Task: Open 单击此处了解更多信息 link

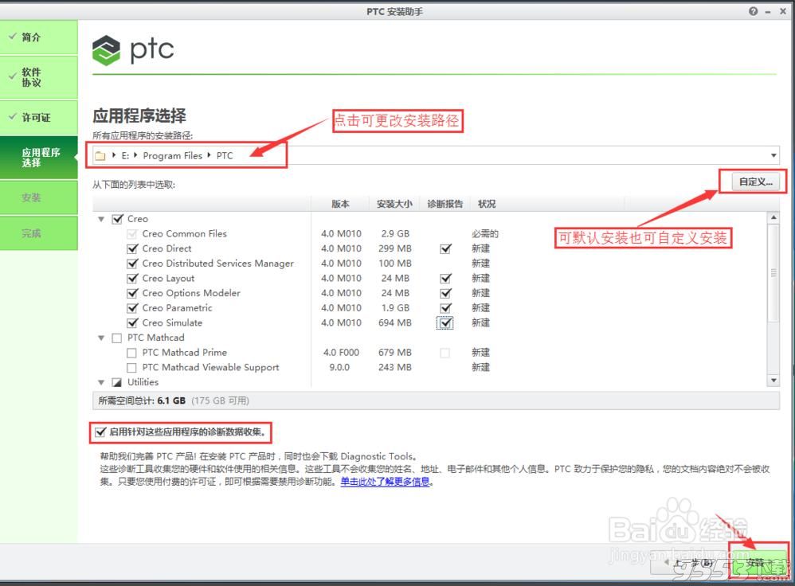Action: 386,482
